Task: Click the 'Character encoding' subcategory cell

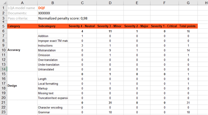Action: tap(53, 107)
